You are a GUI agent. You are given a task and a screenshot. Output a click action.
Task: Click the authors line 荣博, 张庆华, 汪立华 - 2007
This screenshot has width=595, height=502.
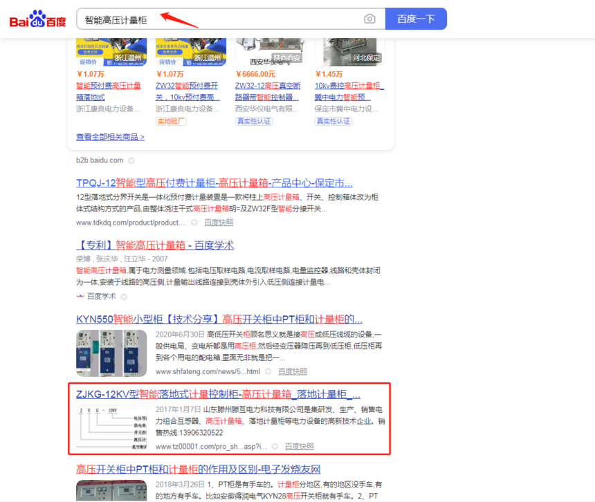[122, 259]
